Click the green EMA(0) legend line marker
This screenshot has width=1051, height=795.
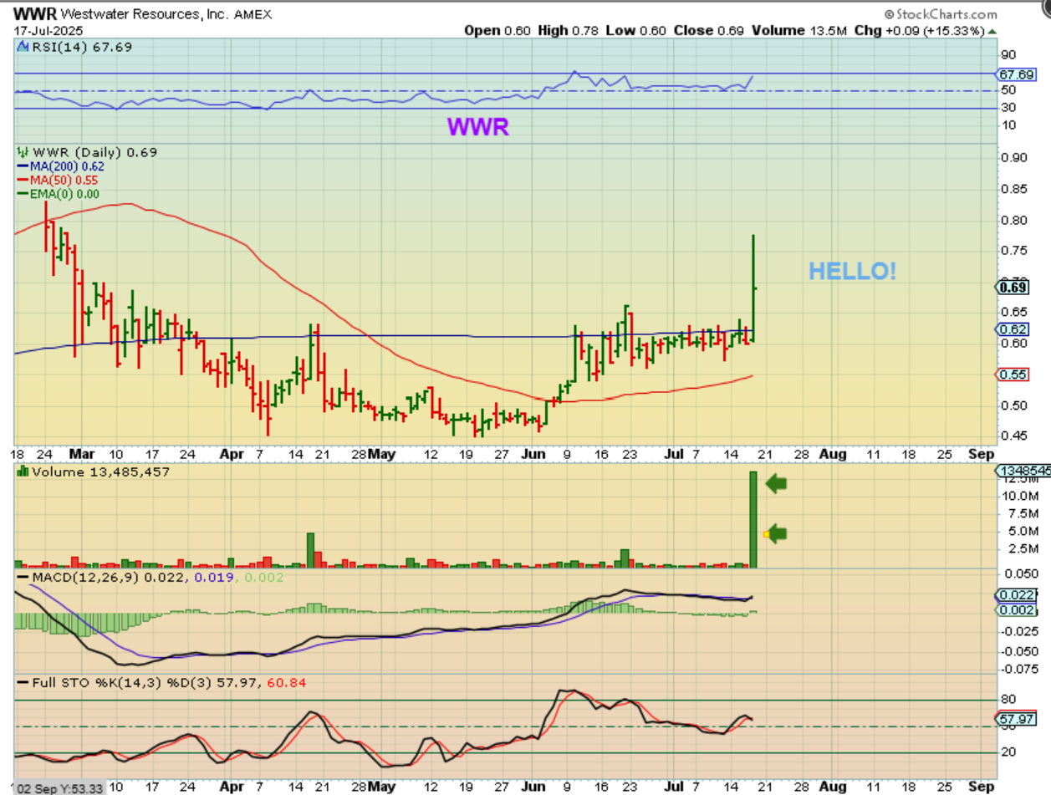coord(21,194)
